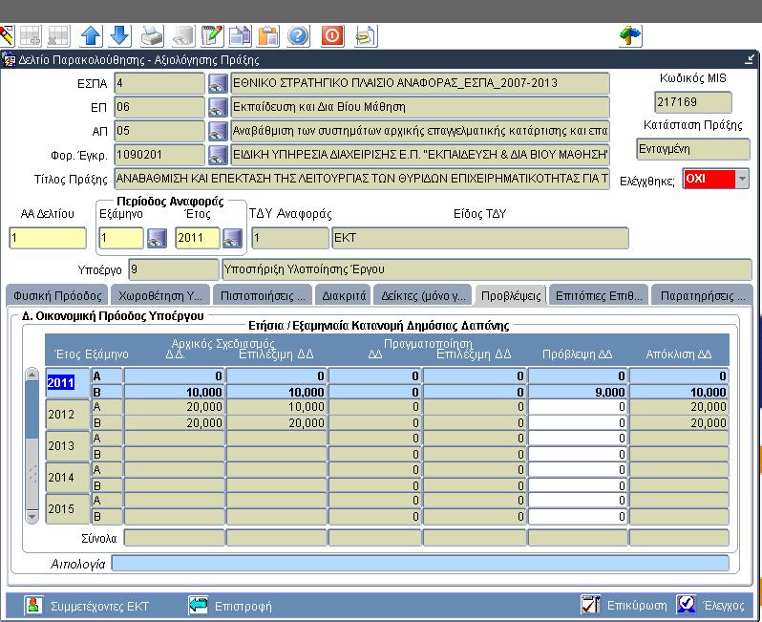Image resolution: width=762 pixels, height=622 pixels.
Task: Click the eraser/clear toolbar icon
Action: coord(7,36)
